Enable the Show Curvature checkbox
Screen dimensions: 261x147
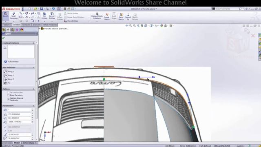(8, 95)
